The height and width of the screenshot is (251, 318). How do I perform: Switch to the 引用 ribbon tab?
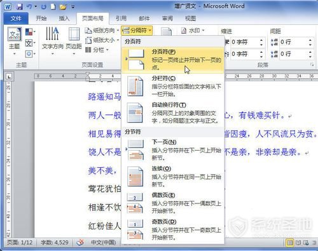pos(121,18)
